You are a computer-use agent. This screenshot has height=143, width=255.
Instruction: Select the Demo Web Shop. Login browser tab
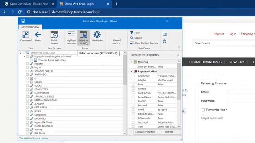[x=79, y=4]
